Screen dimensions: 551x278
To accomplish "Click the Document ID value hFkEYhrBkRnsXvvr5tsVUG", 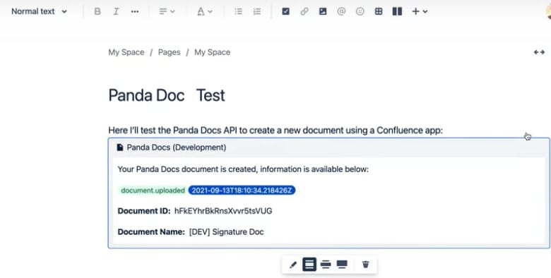I will (x=223, y=211).
